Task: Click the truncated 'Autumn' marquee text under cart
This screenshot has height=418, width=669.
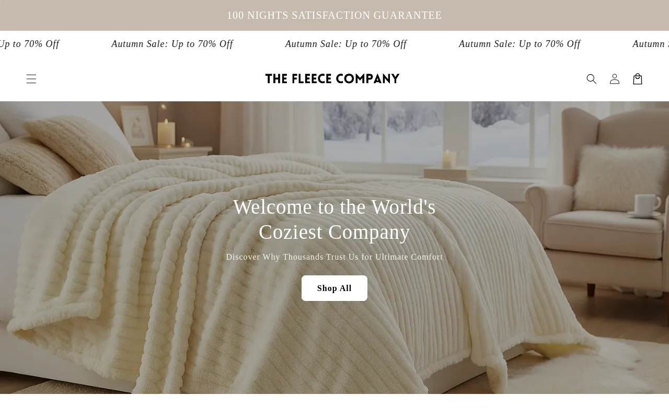Action: 650,44
